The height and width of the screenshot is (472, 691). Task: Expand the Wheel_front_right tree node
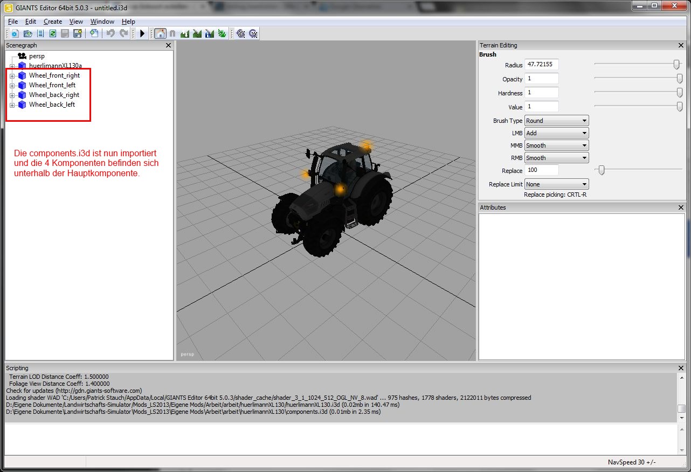tap(12, 76)
